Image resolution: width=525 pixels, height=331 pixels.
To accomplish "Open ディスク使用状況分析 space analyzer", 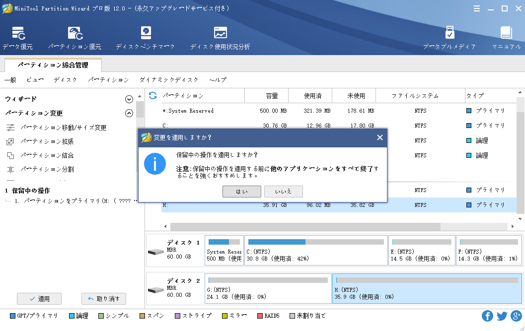I will coord(220,39).
